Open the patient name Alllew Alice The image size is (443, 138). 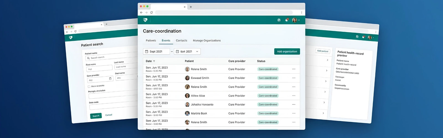tap(198, 96)
